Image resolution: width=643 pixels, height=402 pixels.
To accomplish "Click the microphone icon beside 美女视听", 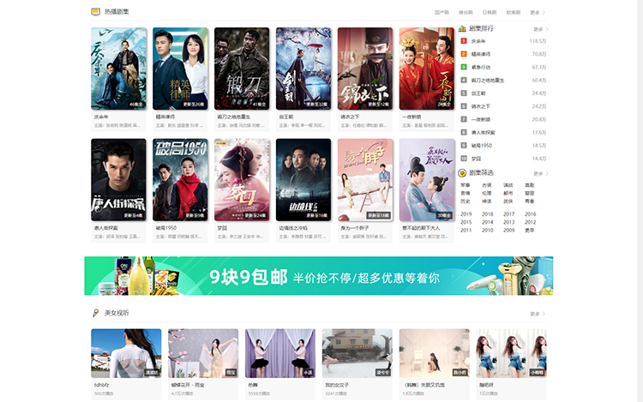I will [95, 313].
